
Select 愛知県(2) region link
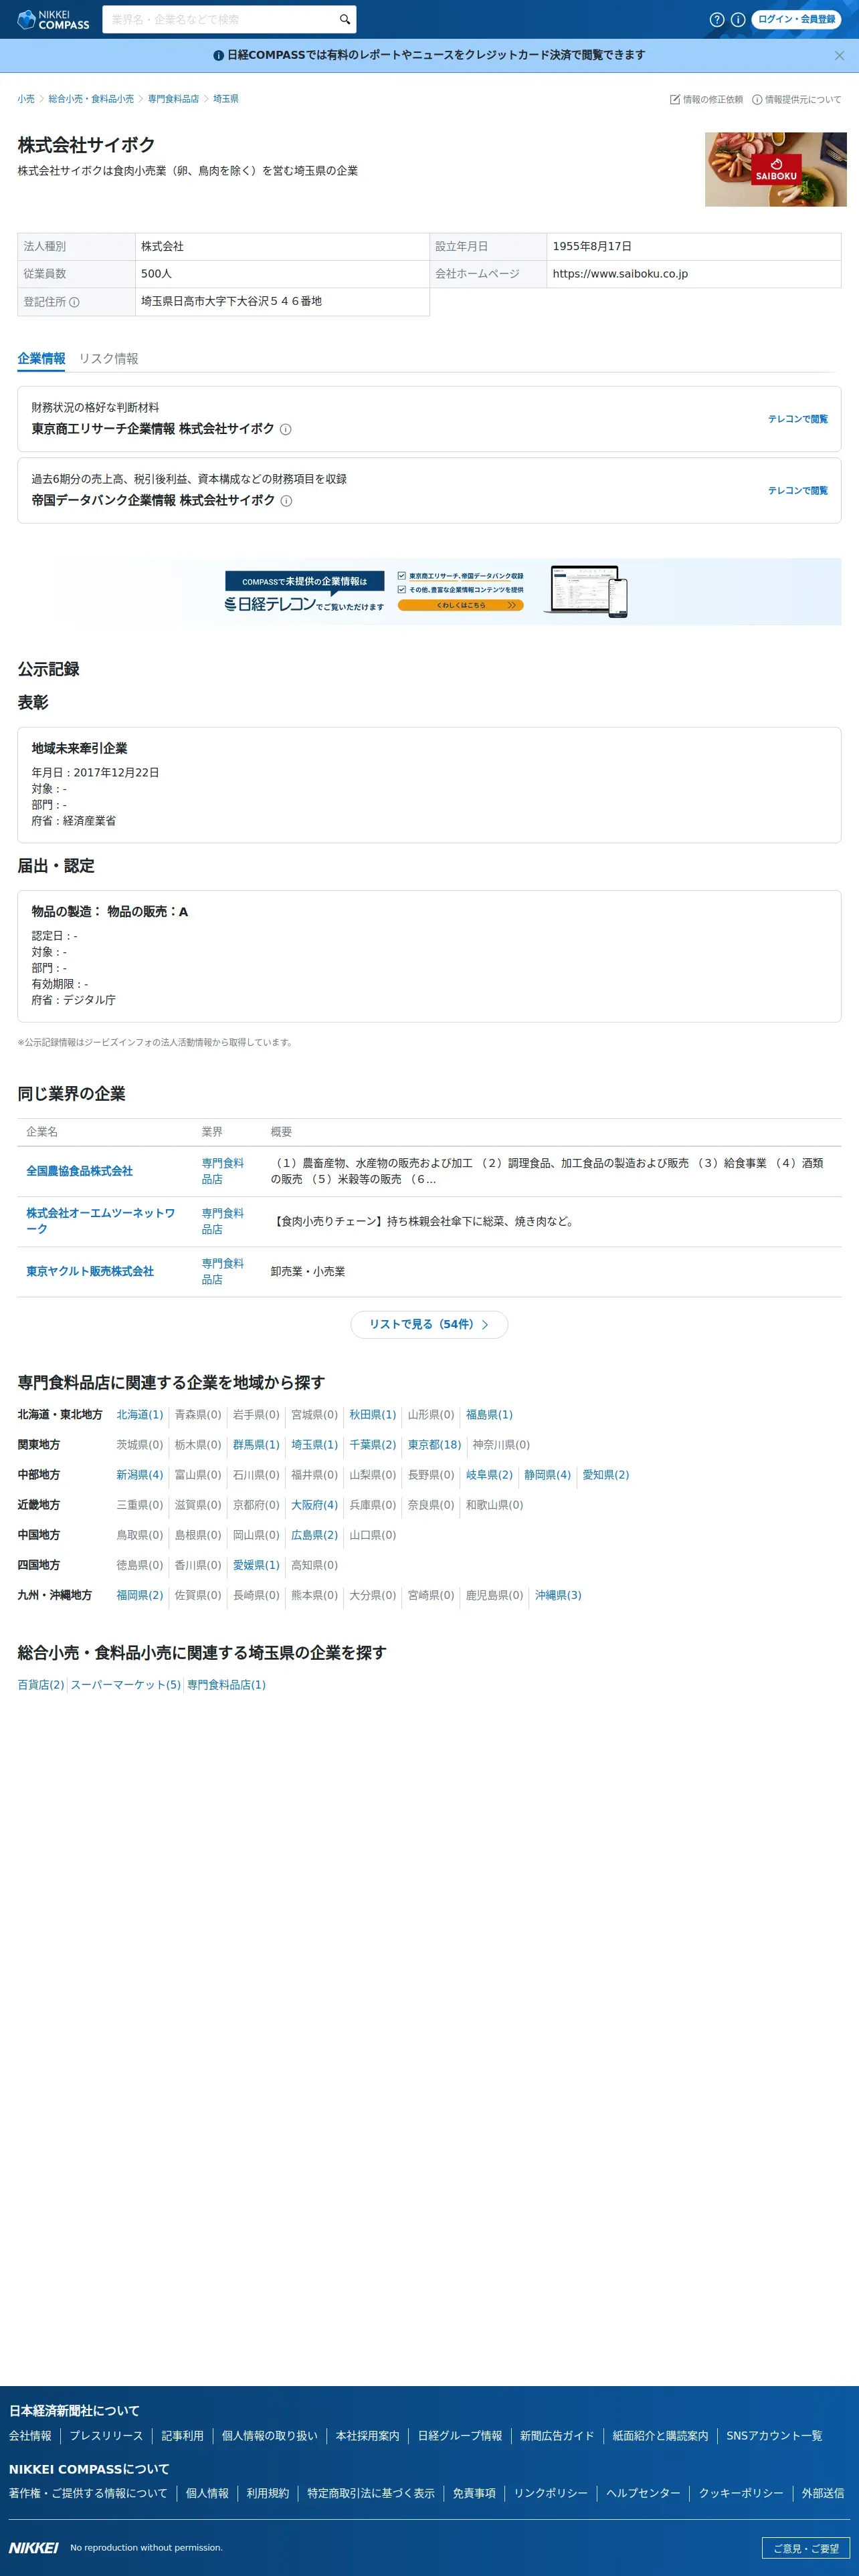coord(606,1475)
